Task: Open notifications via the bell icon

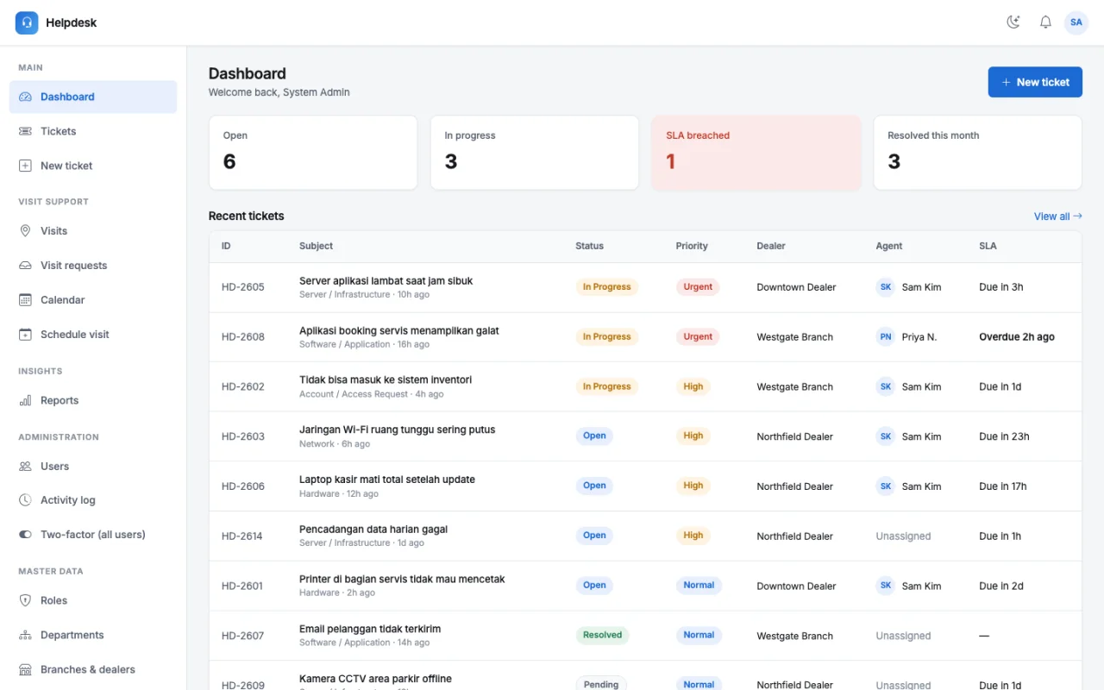Action: click(x=1045, y=22)
